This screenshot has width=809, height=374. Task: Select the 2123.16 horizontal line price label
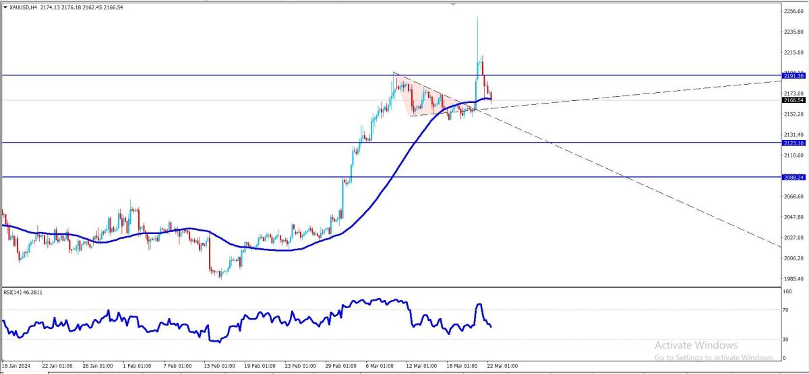click(x=793, y=143)
